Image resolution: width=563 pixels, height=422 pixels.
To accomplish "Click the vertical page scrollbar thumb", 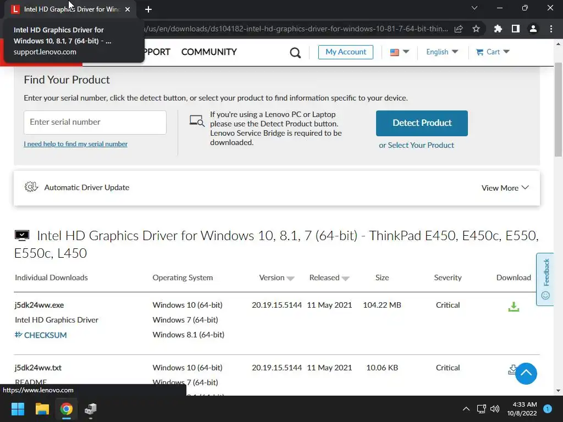I will 558,109.
